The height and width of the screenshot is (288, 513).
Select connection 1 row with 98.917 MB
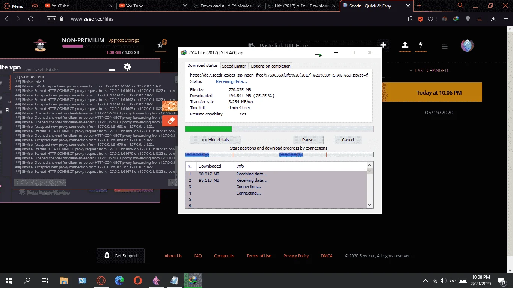pos(276,174)
